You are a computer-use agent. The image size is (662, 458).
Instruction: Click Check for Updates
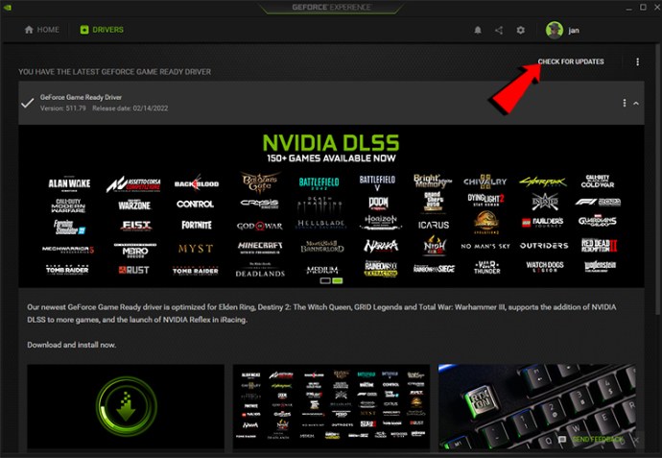click(x=571, y=61)
